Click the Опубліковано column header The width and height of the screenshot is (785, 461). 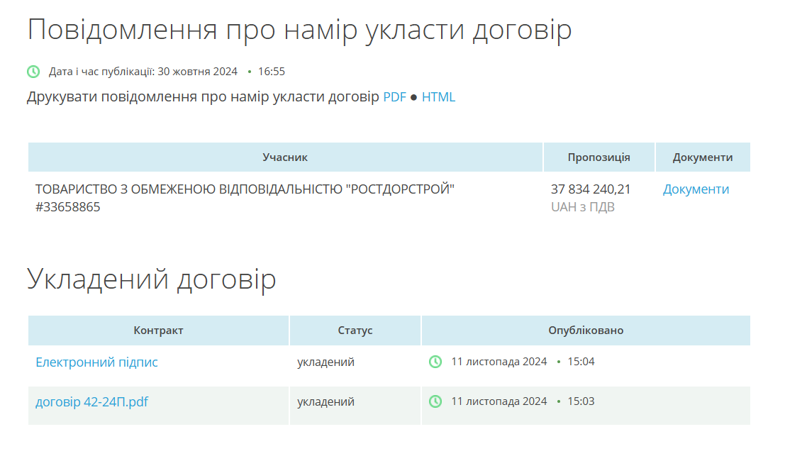(x=586, y=330)
